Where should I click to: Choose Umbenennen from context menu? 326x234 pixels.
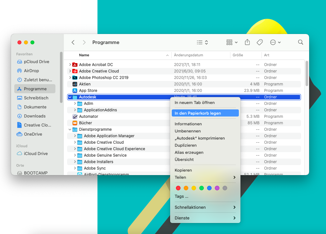pos(205,131)
